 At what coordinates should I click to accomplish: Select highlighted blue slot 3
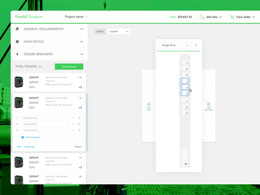coord(185,87)
